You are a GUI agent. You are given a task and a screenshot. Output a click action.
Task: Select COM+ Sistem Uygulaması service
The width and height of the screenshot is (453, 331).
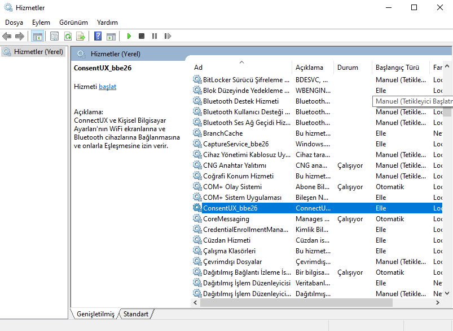tap(317, 197)
